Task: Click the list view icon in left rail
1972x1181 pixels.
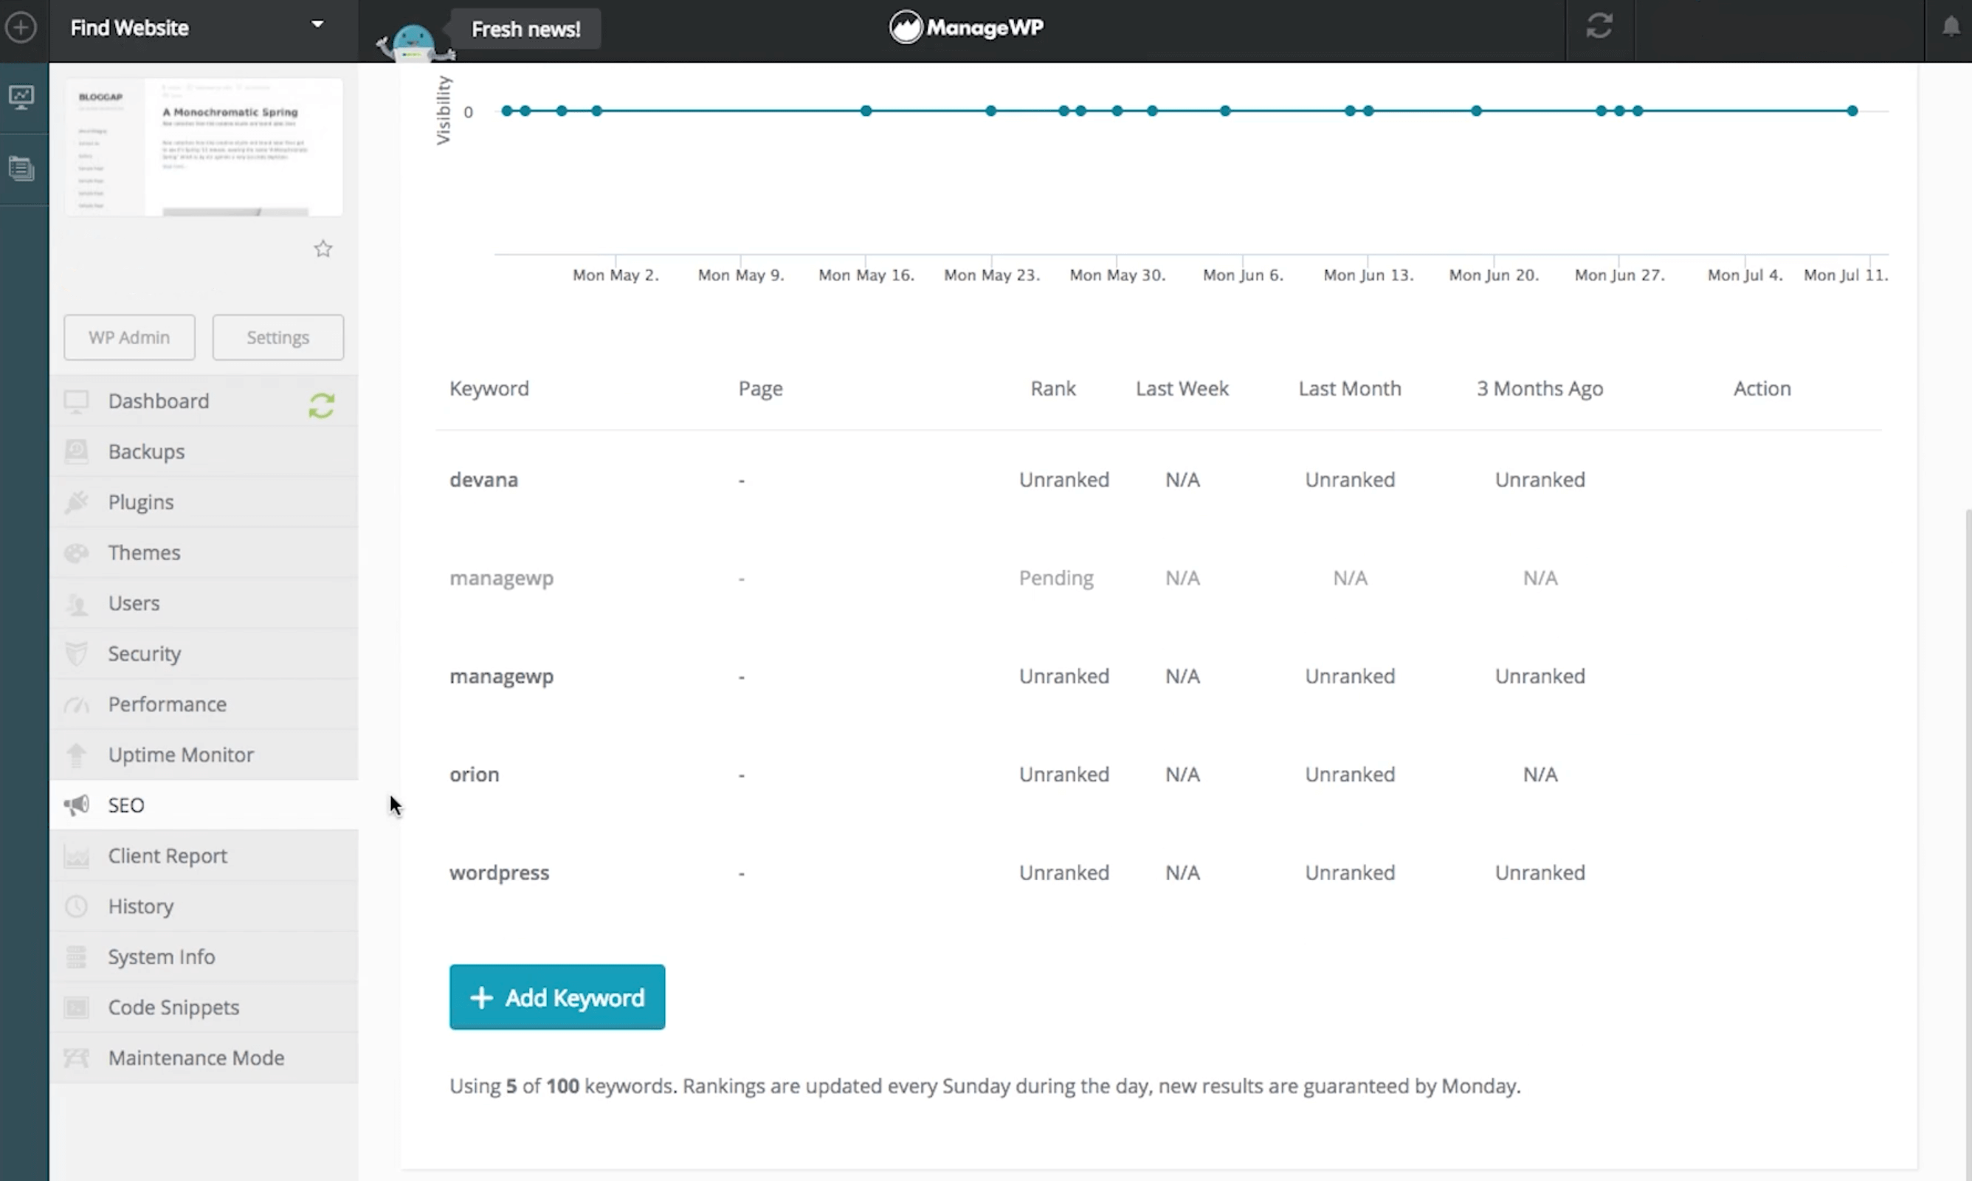Action: pos(21,168)
